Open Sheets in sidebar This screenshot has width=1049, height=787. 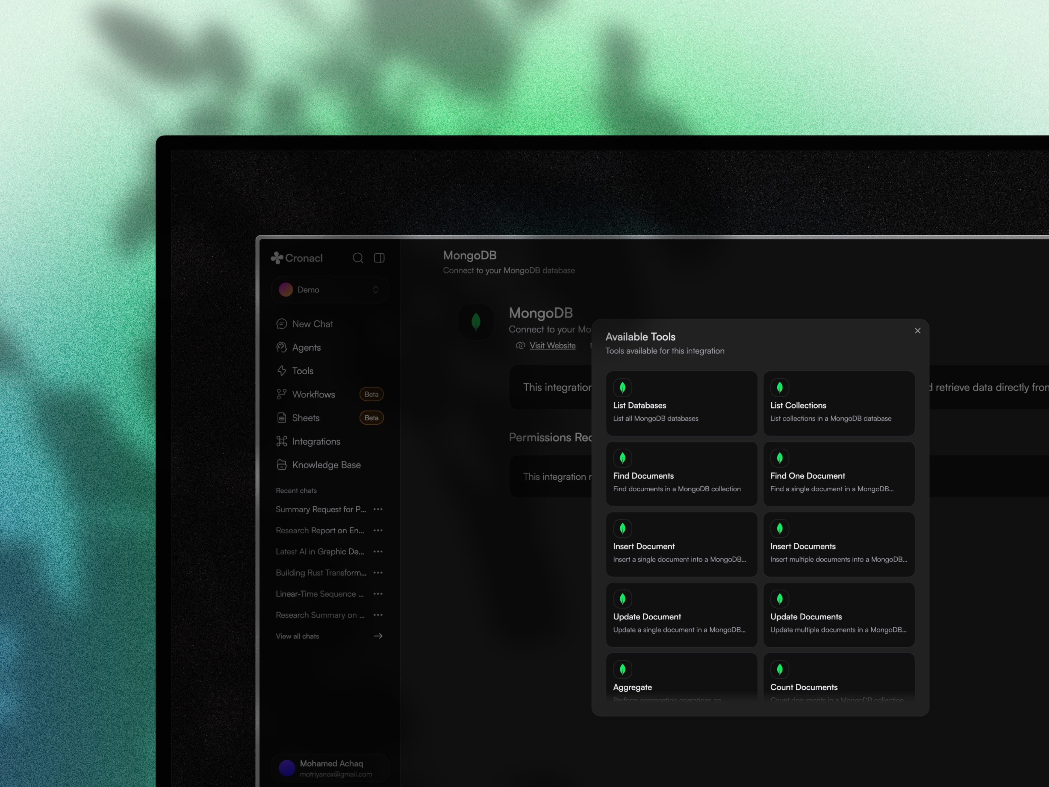pos(330,418)
